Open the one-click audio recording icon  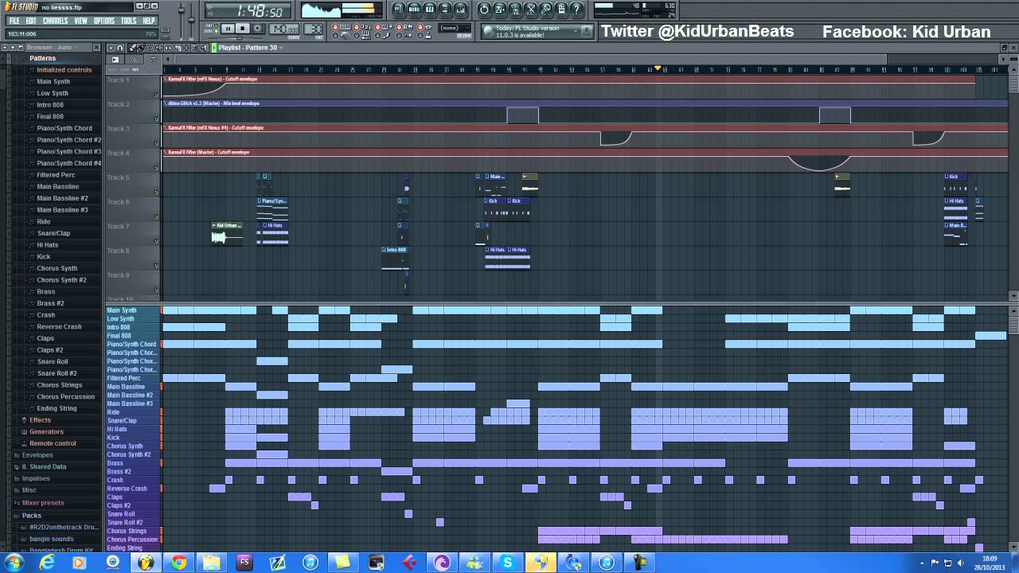[546, 10]
